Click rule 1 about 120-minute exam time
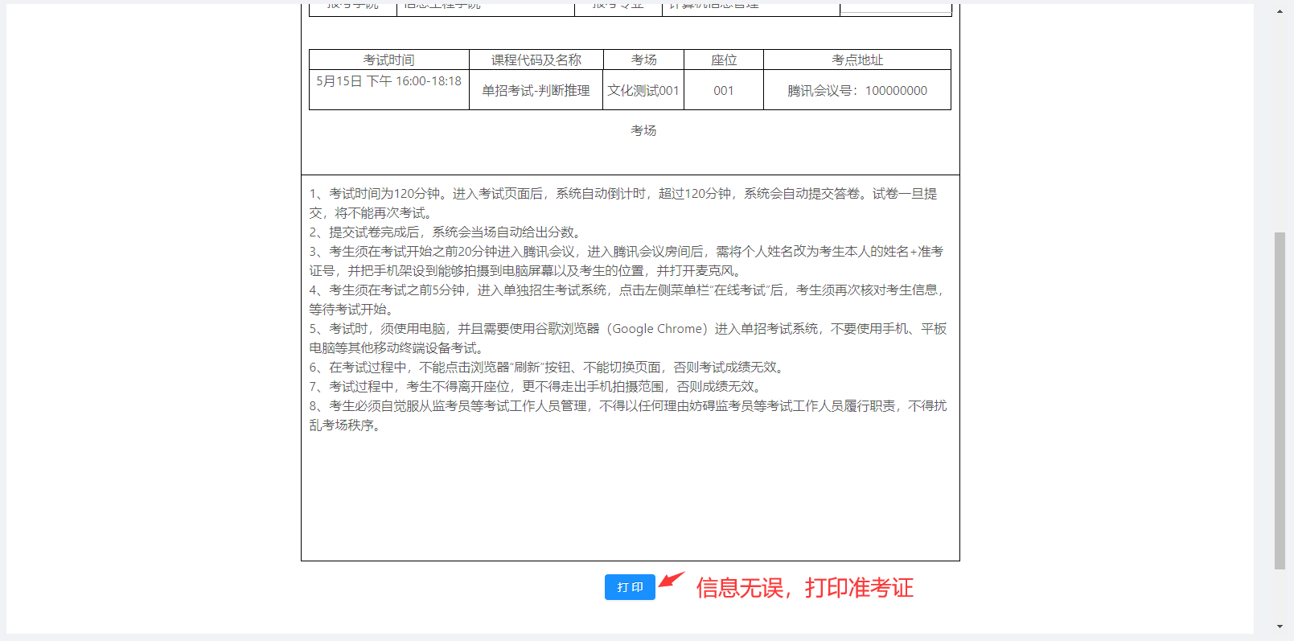This screenshot has width=1294, height=641. pyautogui.click(x=623, y=194)
